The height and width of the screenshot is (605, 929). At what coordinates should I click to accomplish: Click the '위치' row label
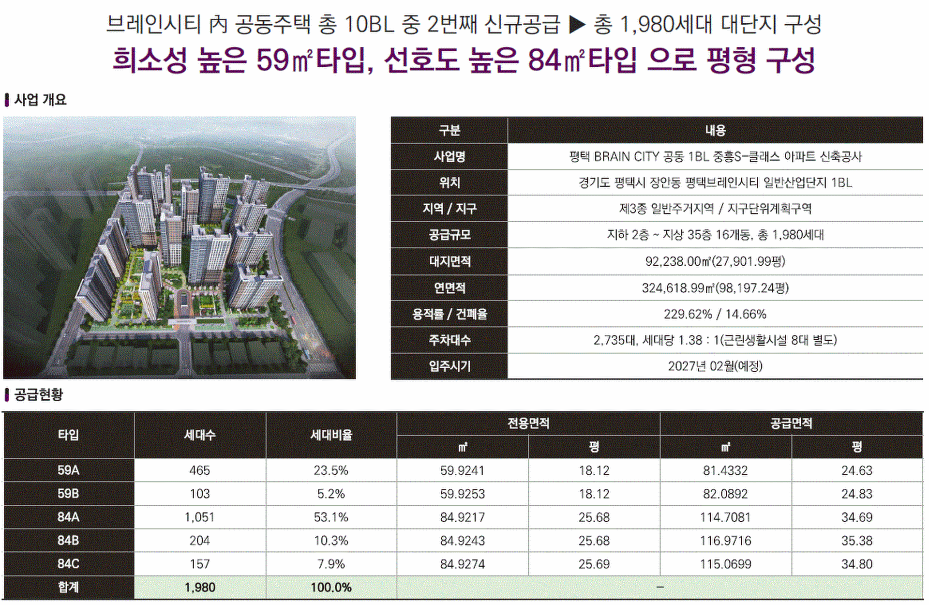click(x=449, y=182)
